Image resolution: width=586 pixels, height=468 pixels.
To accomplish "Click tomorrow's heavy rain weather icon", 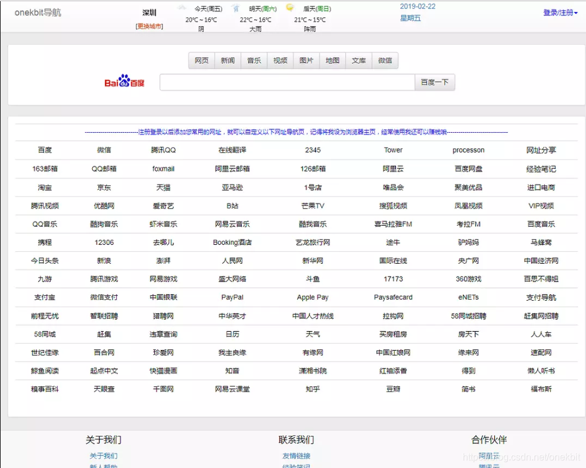I will point(236,8).
